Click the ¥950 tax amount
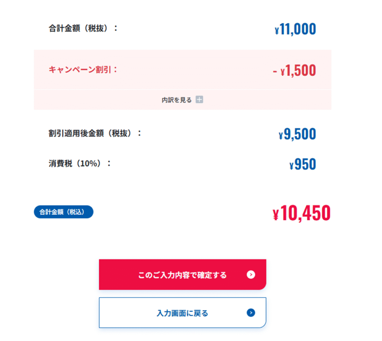Screen dimensions: 382x341 303,165
